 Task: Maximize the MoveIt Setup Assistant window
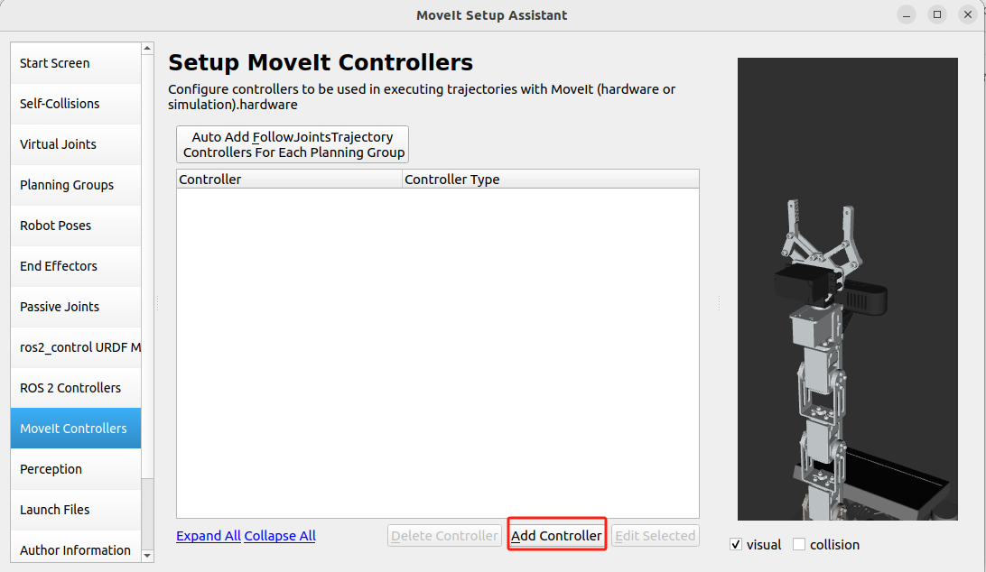click(x=937, y=15)
